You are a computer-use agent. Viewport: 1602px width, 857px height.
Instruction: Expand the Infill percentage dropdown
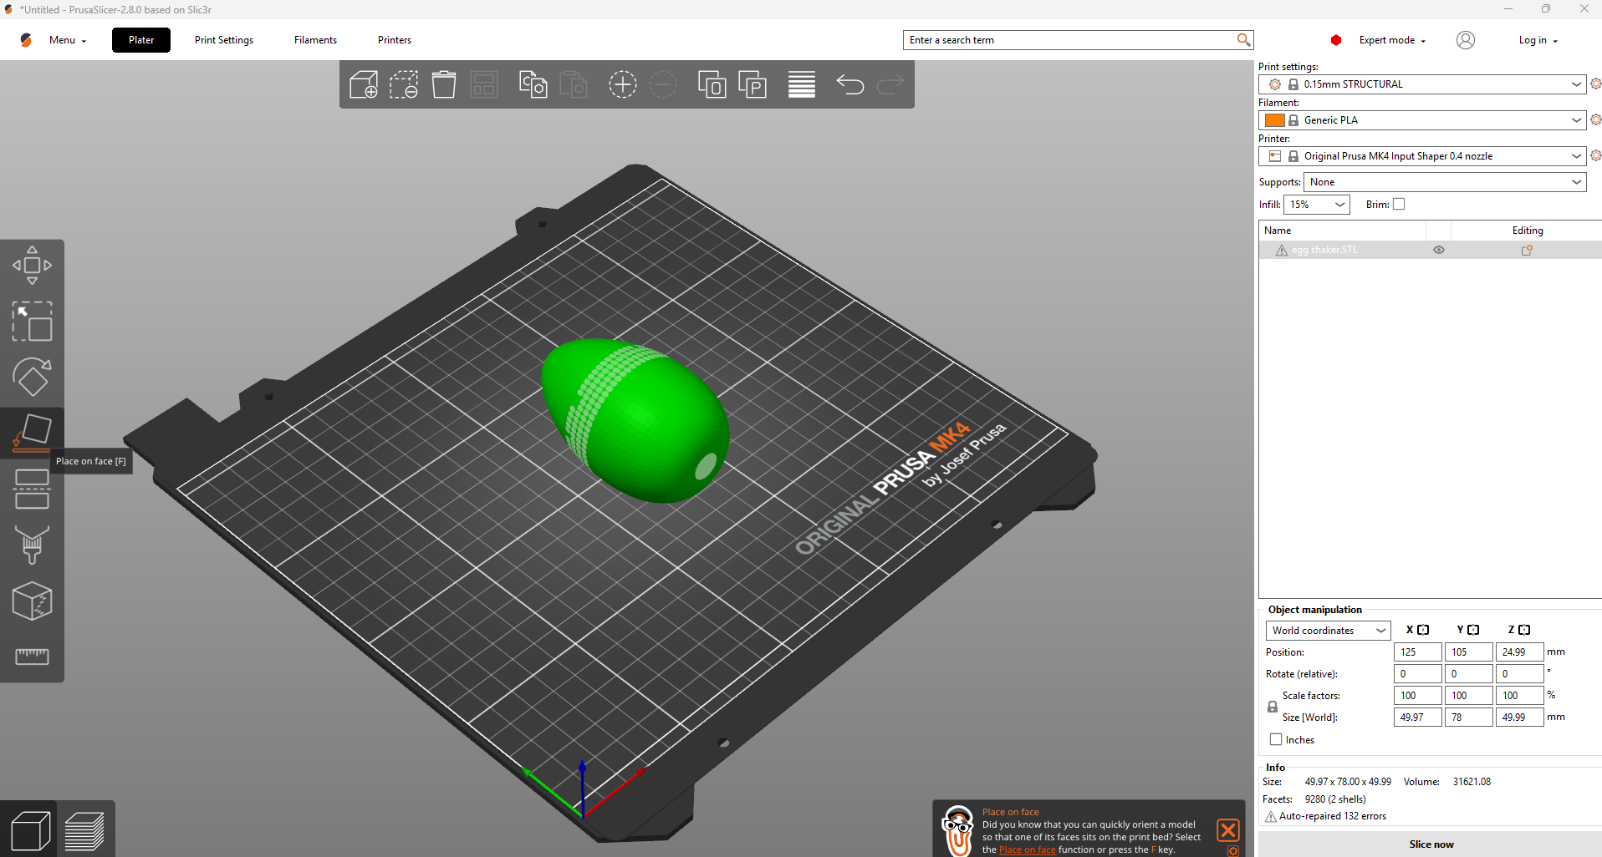1317,205
